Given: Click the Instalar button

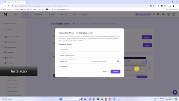Looking at the screenshot, I should 147,45.
